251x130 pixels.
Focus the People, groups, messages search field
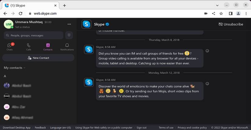point(33,35)
